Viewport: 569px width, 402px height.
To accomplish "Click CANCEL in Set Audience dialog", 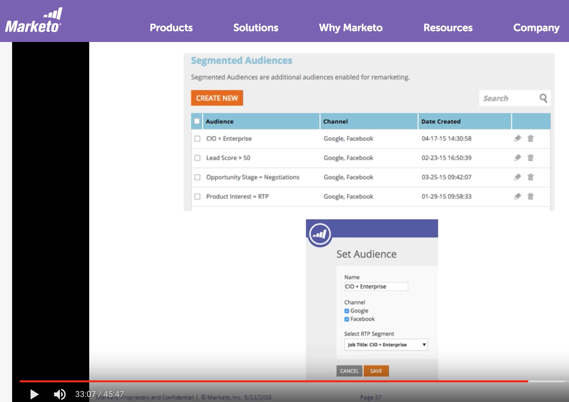I will click(349, 371).
